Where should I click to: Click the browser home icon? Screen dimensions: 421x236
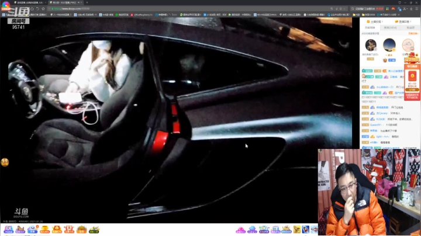tap(32, 9)
